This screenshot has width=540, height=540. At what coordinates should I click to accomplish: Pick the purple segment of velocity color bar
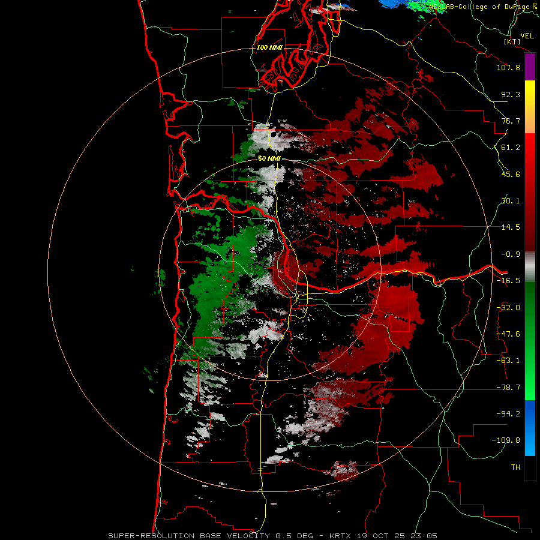530,67
